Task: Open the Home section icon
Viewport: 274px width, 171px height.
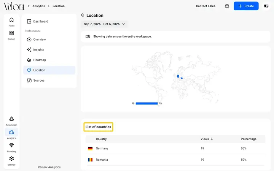Action: [11, 20]
